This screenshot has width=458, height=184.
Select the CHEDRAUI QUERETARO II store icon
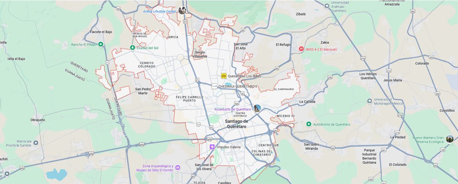[214, 86]
